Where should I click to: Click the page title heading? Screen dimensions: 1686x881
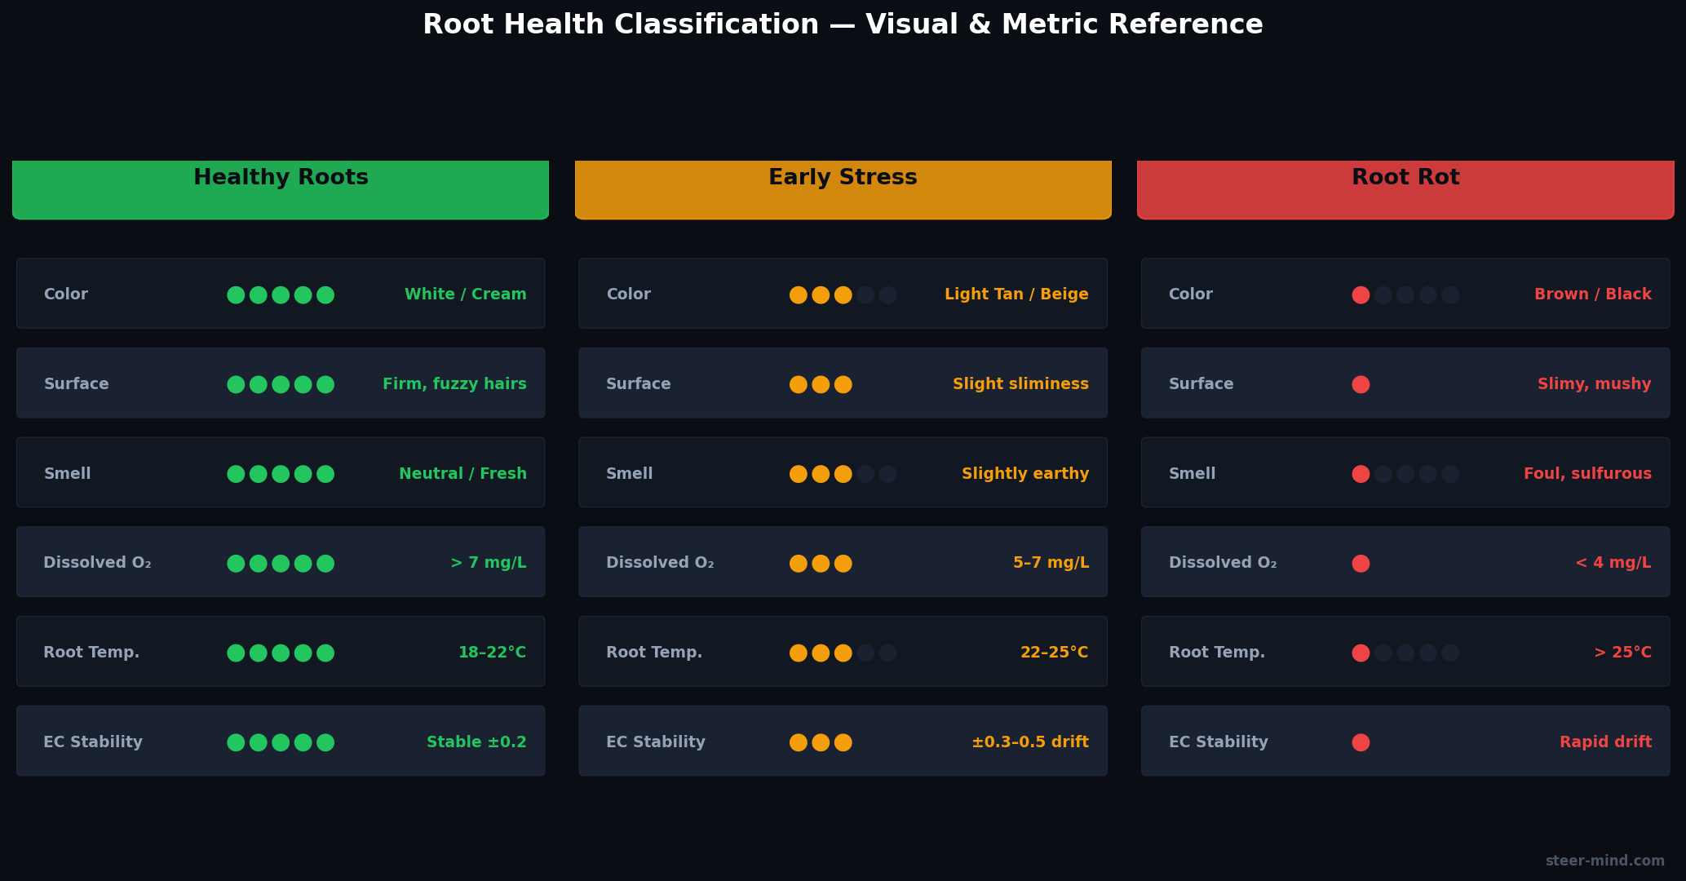tap(843, 24)
